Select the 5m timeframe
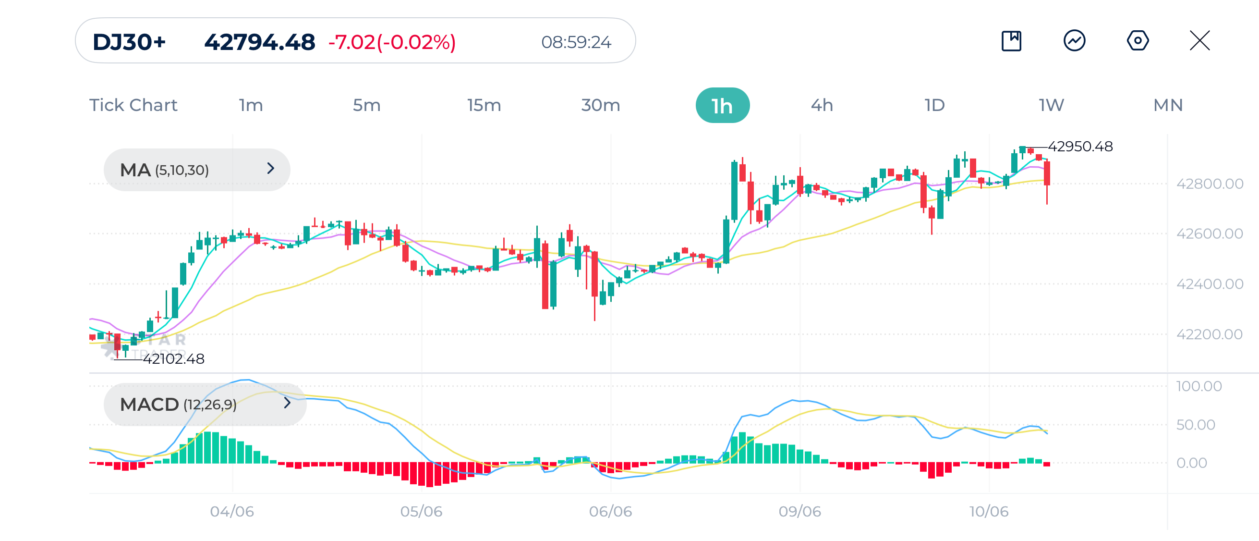The image size is (1259, 541). click(366, 105)
